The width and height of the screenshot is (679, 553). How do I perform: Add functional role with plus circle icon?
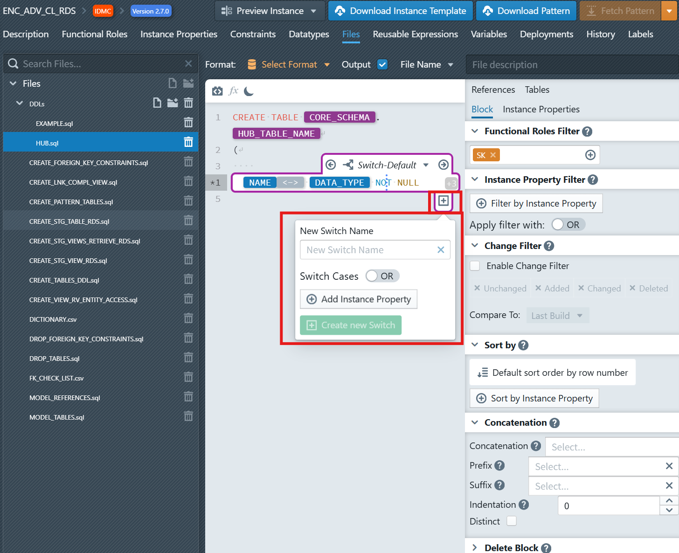[x=590, y=155]
